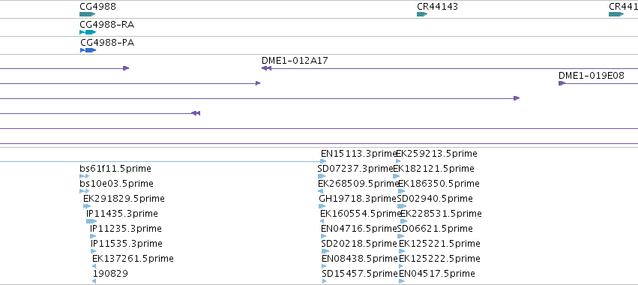
Task: Click the teal CR44143 gene arrow glyph
Action: (422, 14)
